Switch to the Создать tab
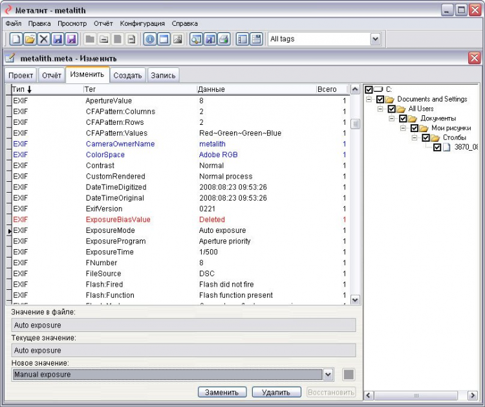Screen dimensions: 485x407 tap(127, 75)
